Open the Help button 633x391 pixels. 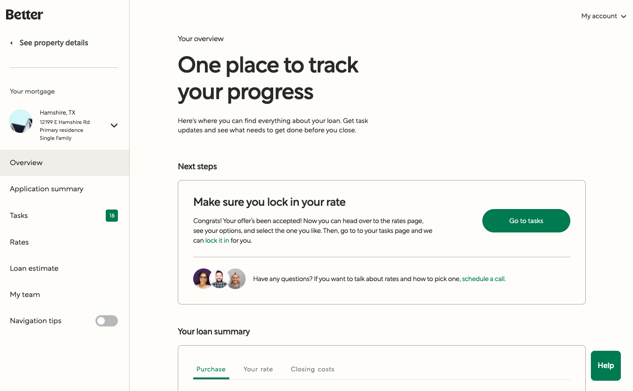pos(606,366)
